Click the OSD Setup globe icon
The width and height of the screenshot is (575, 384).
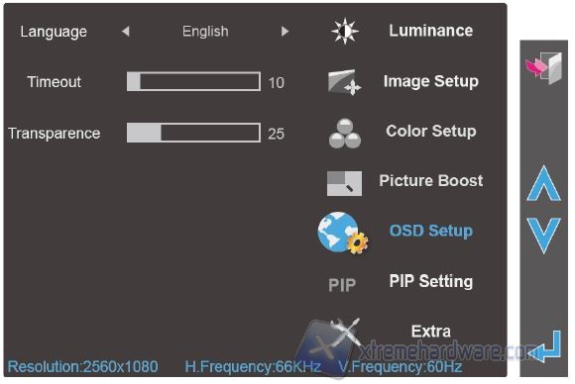pos(343,233)
